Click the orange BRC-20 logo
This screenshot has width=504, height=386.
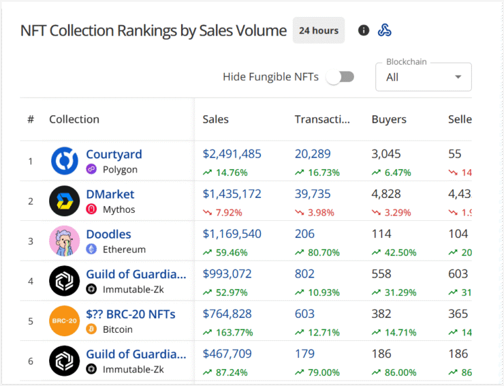click(x=65, y=321)
